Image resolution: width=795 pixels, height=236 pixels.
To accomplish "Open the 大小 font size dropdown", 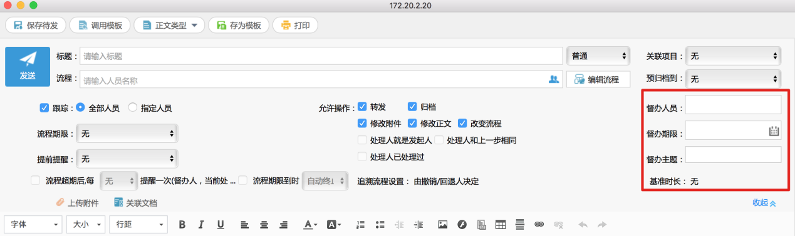I will (x=86, y=224).
